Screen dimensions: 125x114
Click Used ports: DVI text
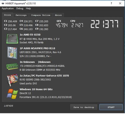28,83
